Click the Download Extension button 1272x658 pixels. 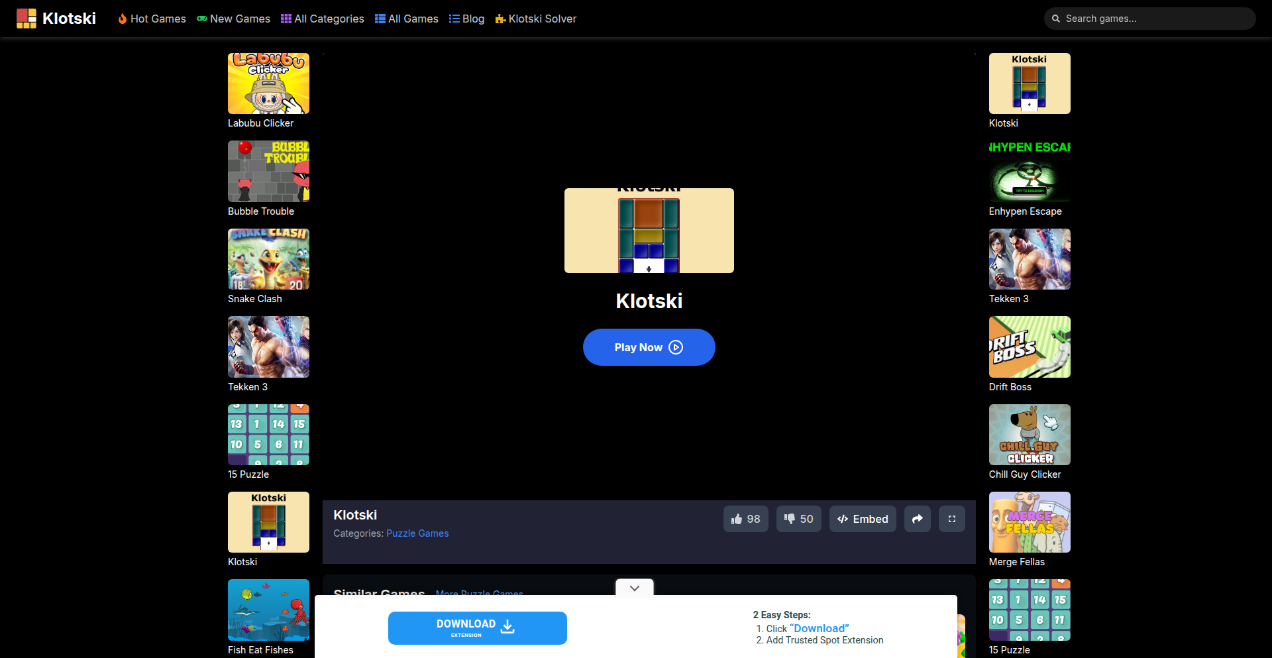(x=477, y=628)
